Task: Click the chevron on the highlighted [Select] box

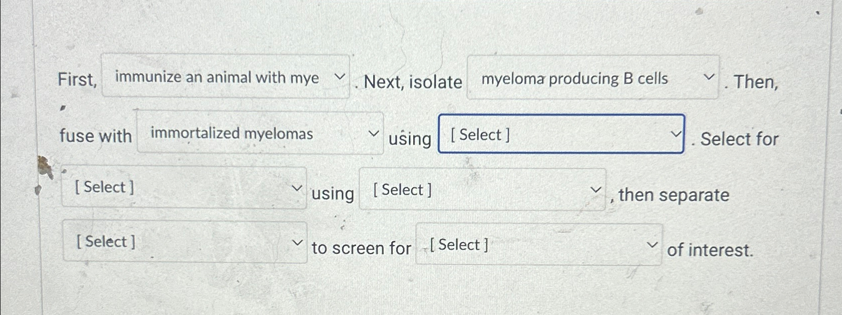Action: pyautogui.click(x=676, y=134)
